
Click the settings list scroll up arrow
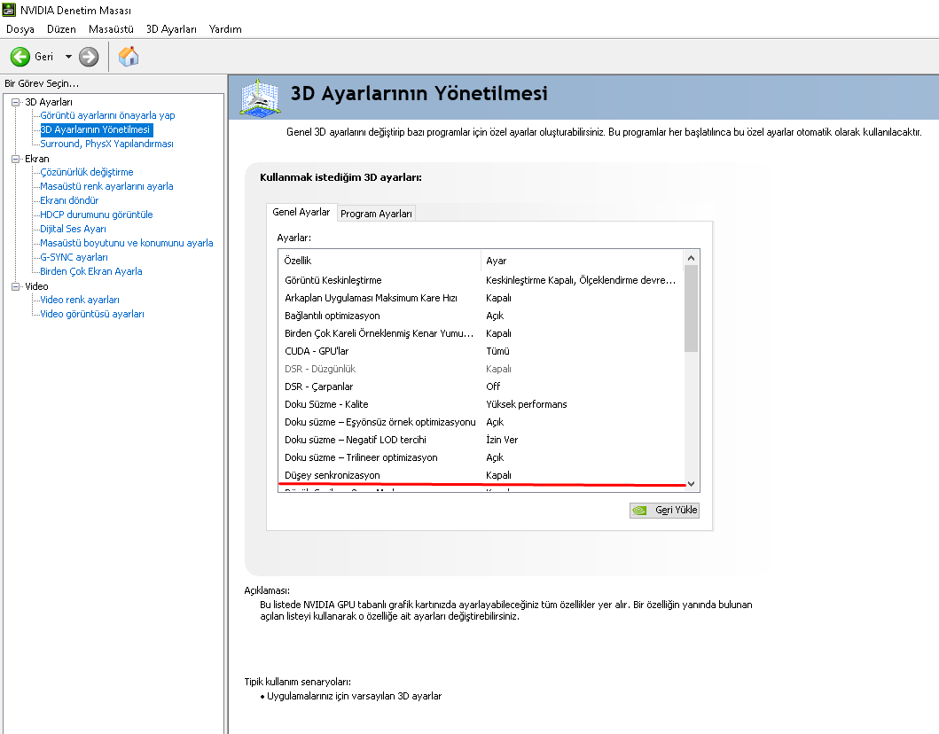[x=691, y=258]
